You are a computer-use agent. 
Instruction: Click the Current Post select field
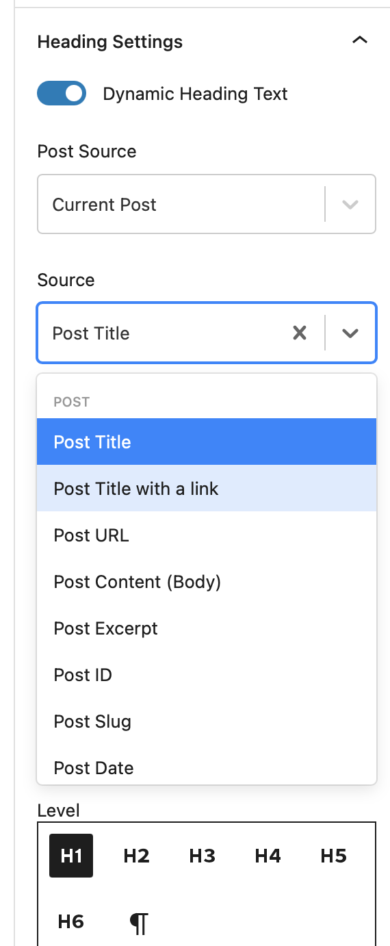(x=207, y=204)
